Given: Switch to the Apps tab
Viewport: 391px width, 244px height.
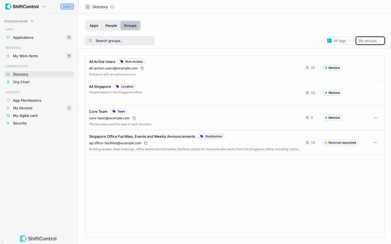Looking at the screenshot, I should click(x=94, y=25).
